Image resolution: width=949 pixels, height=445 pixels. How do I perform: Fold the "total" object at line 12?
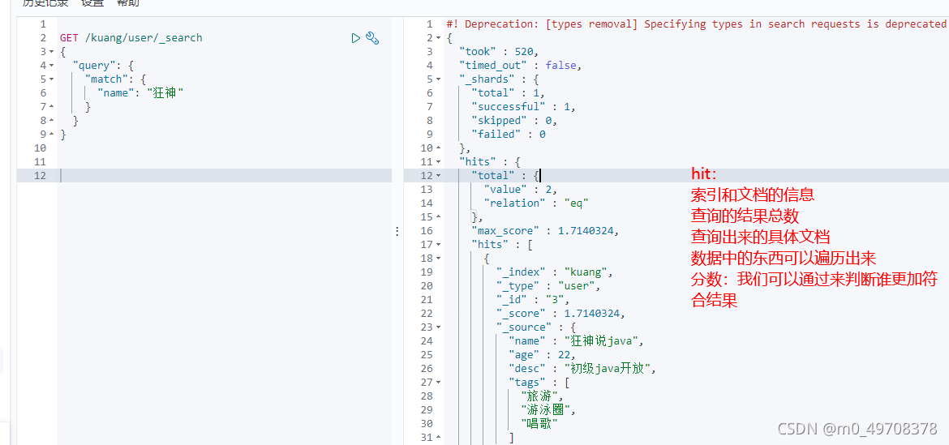(x=439, y=176)
